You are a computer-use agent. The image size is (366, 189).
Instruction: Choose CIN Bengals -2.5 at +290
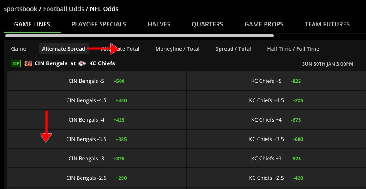coord(97,178)
